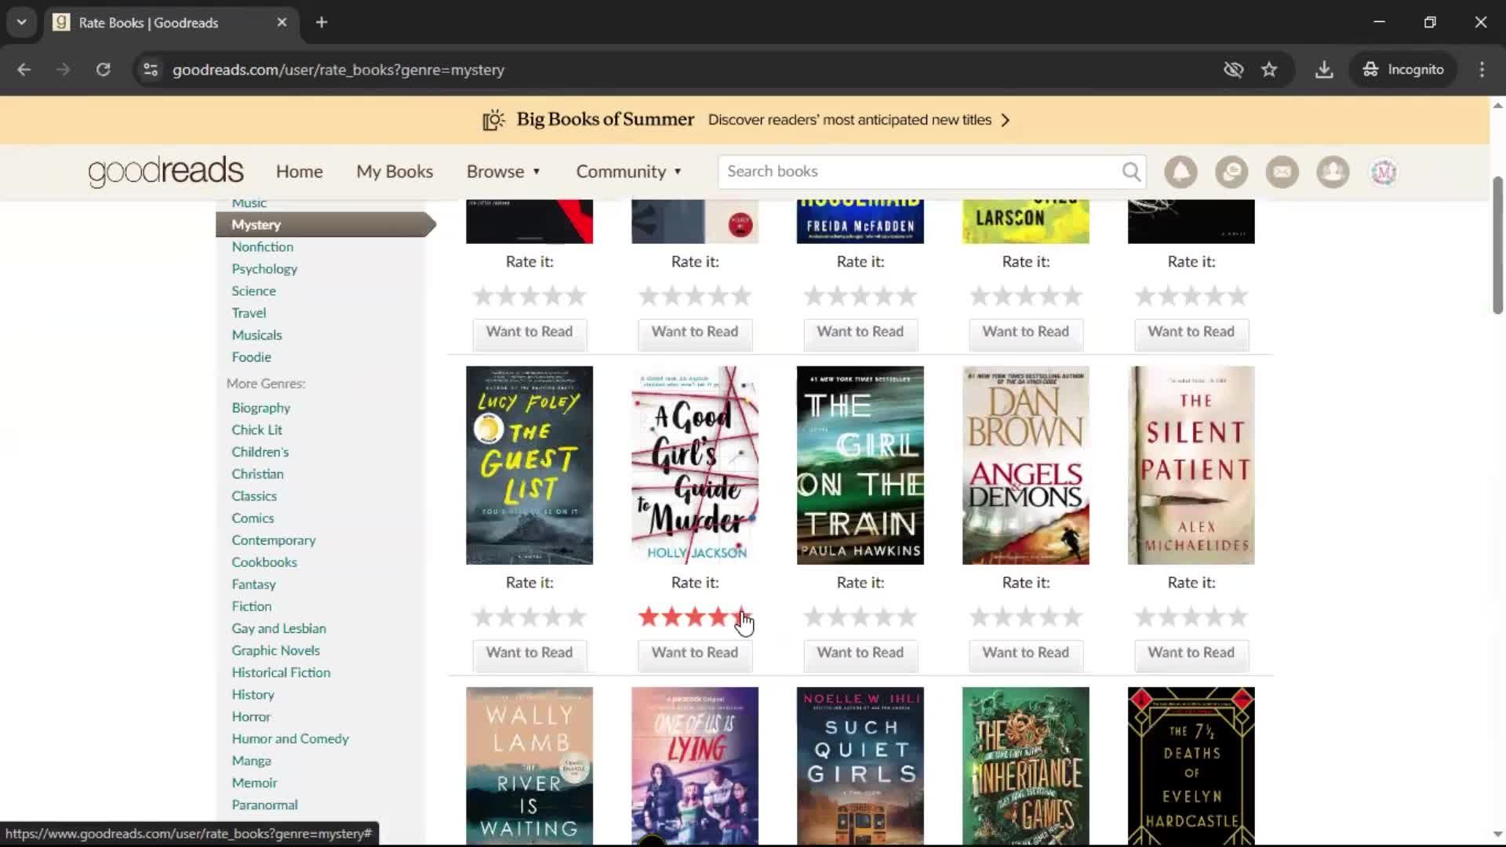Viewport: 1506px width, 847px height.
Task: Rate The Guest List five stars
Action: [577, 617]
